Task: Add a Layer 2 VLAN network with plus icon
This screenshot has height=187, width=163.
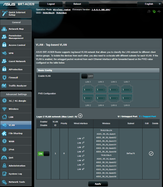Action: pyautogui.click(x=80, y=116)
